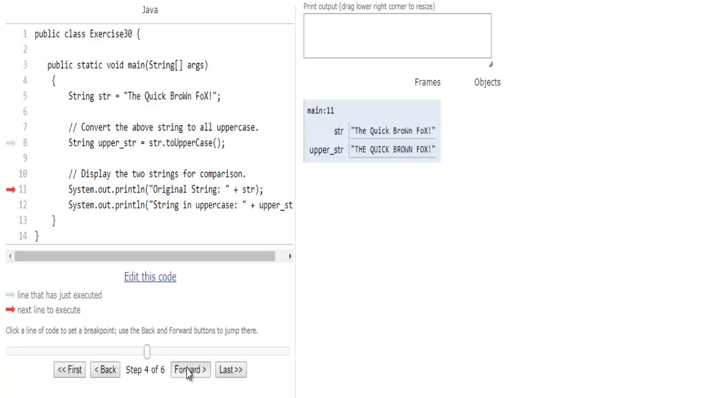Click the horizontal scrollbar's left arrow
The image size is (708, 398).
coord(10,256)
